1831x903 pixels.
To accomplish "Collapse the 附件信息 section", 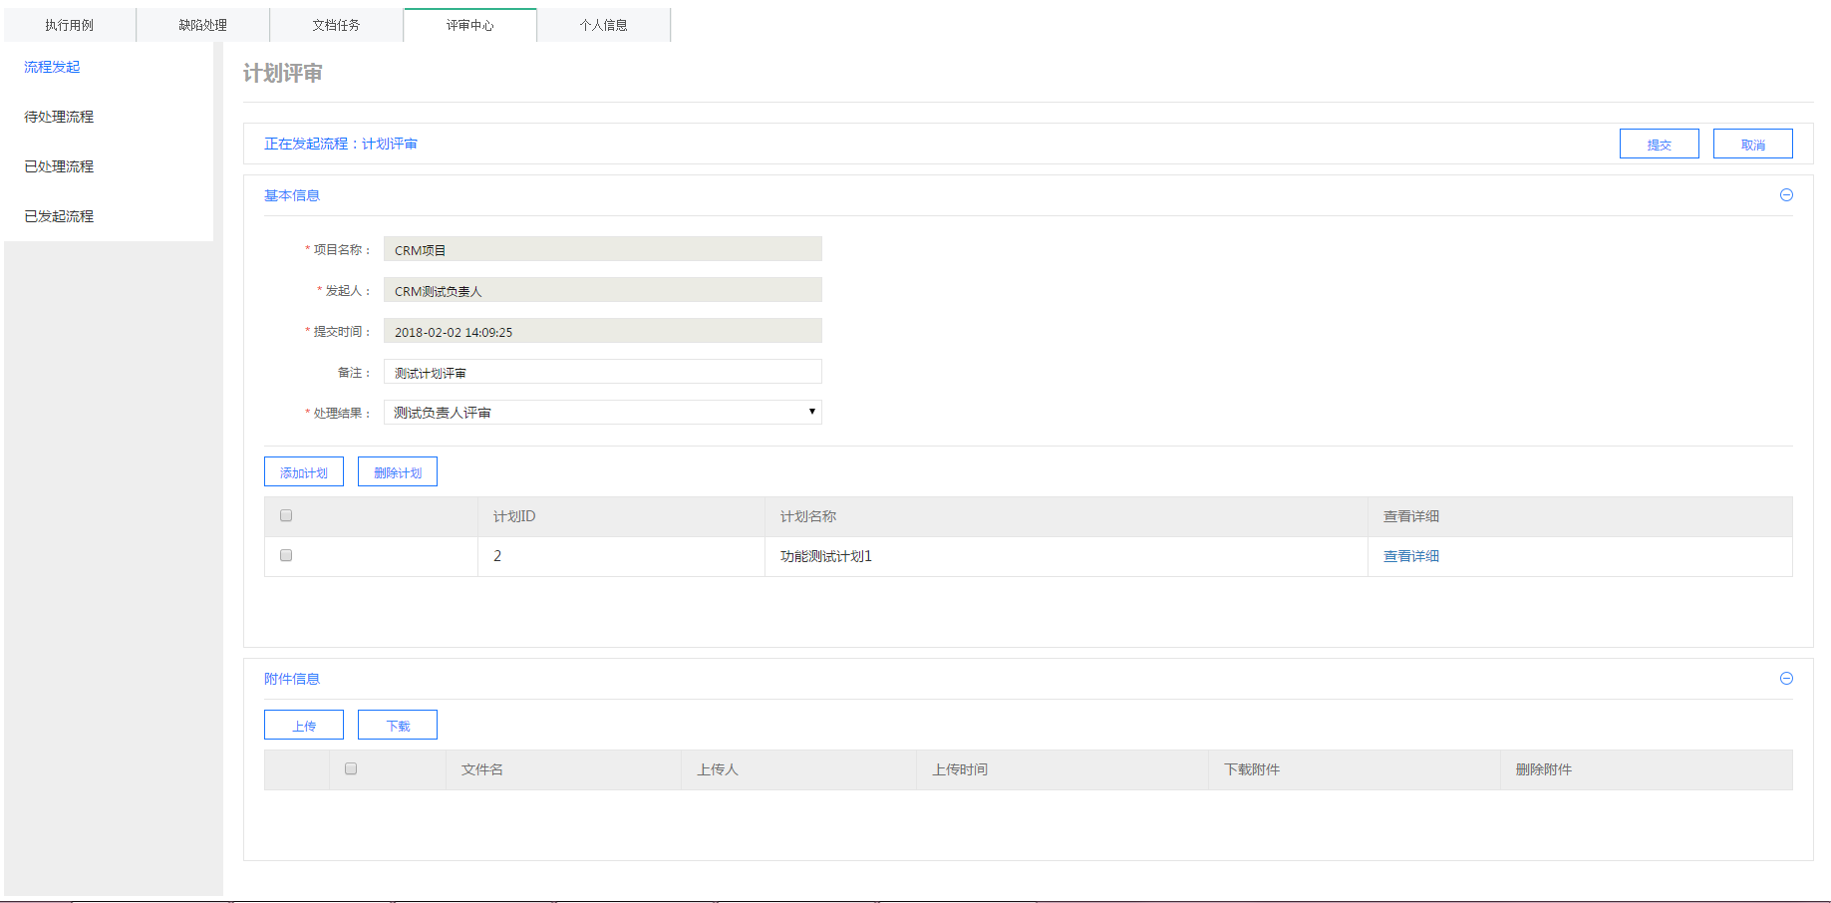I will pyautogui.click(x=1786, y=679).
